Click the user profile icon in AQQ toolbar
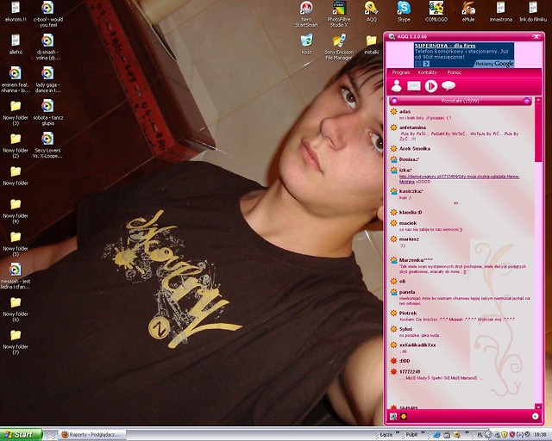 [397, 86]
